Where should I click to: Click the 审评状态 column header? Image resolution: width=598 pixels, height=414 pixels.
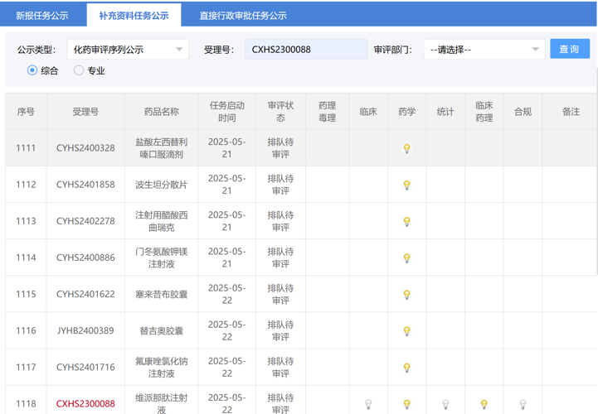[280, 112]
